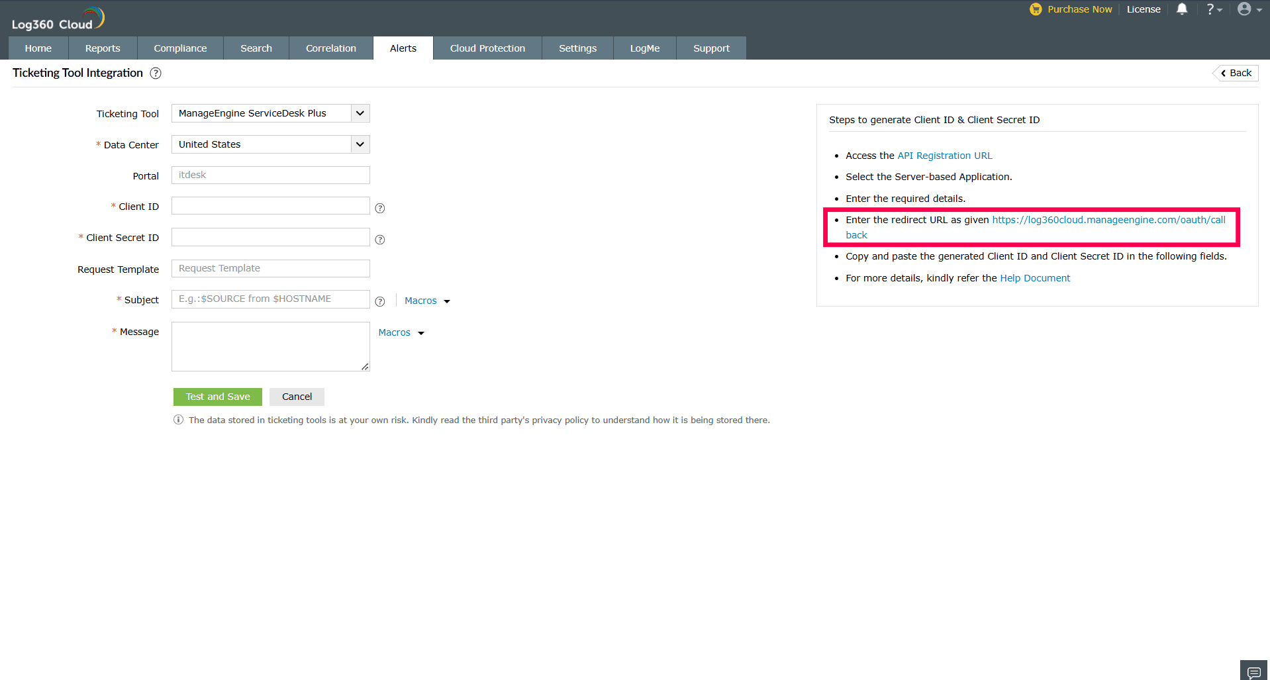
Task: Click the Cancel button
Action: [297, 397]
